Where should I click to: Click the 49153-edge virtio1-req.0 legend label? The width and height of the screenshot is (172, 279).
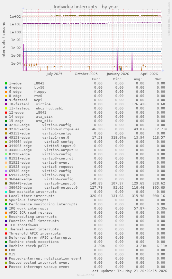(39, 138)
